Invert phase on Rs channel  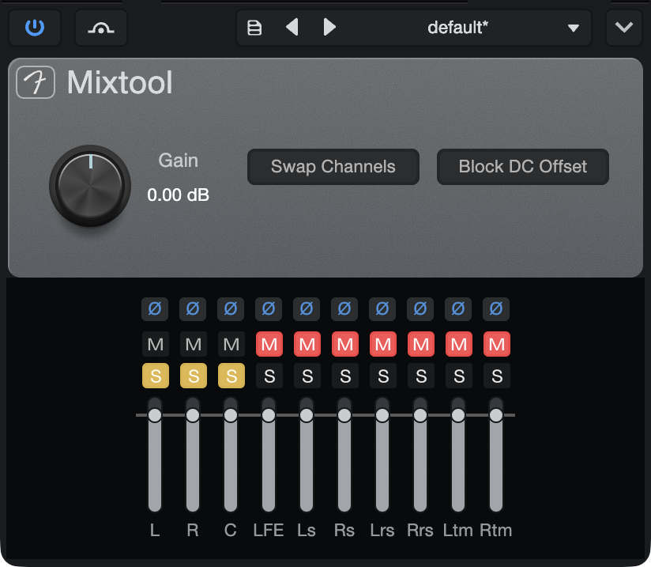click(x=344, y=309)
